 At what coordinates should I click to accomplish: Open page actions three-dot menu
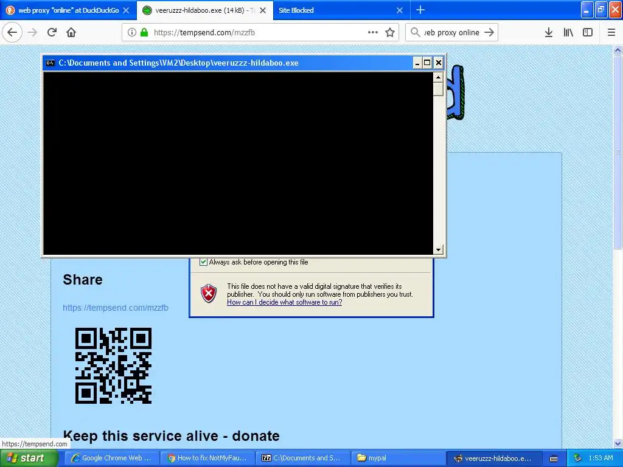coord(373,32)
